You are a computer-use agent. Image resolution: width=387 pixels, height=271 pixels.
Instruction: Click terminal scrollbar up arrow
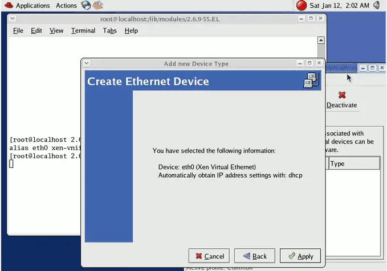click(322, 42)
